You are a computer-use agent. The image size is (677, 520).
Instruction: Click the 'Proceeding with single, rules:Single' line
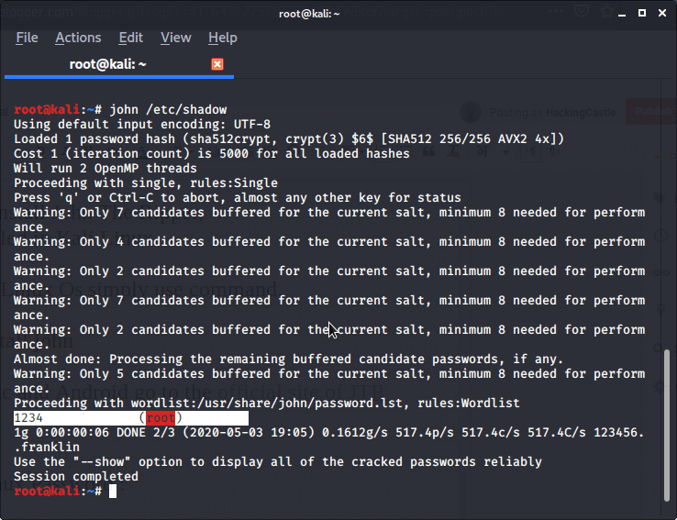(x=146, y=183)
